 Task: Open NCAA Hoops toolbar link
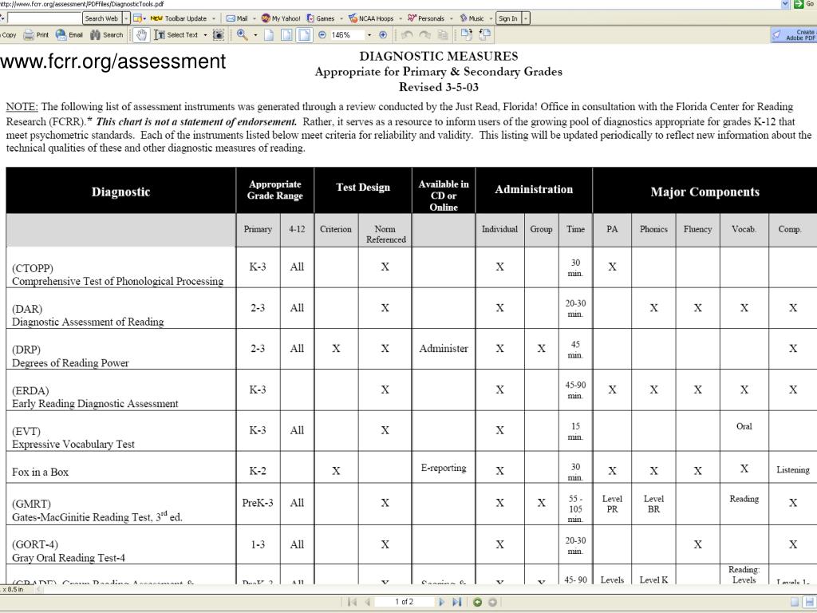tap(371, 18)
